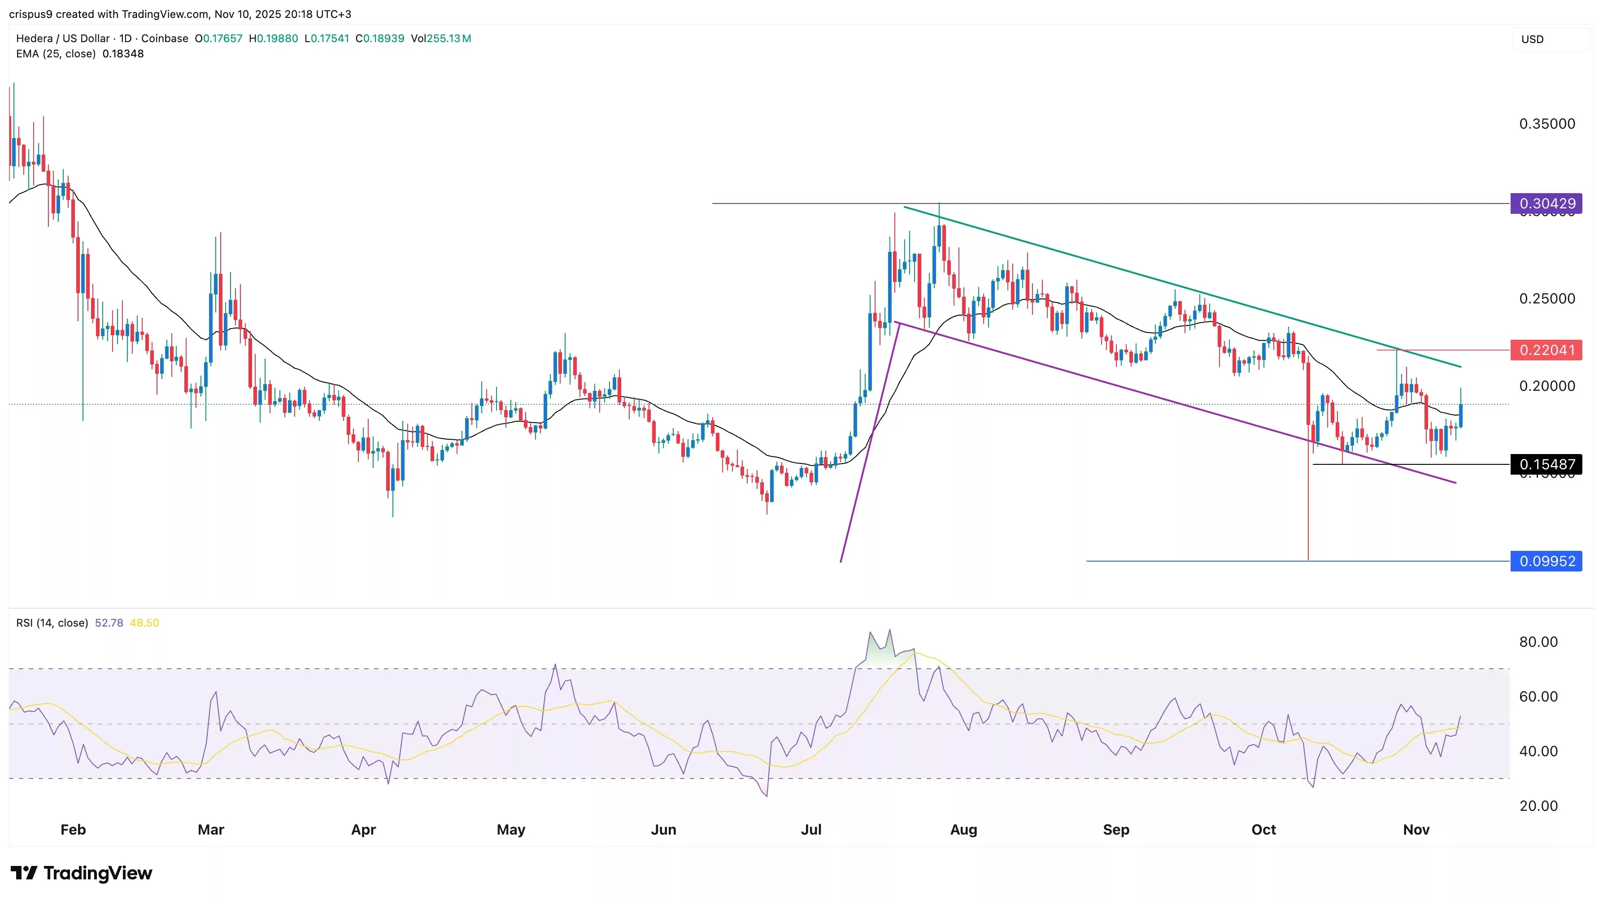This screenshot has height=900, width=1603.
Task: Click the red 0.22041 price label
Action: [1546, 350]
